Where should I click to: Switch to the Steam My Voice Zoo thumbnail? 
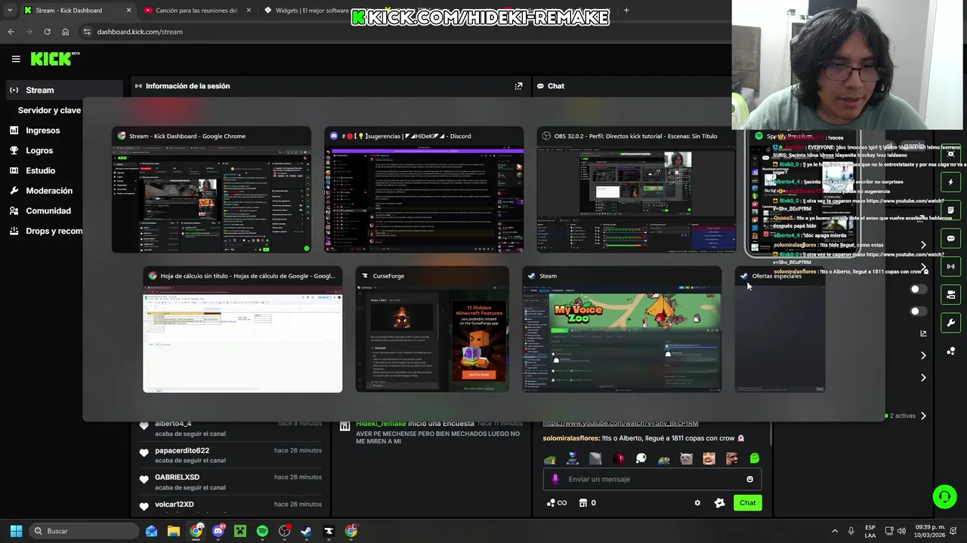coord(622,330)
